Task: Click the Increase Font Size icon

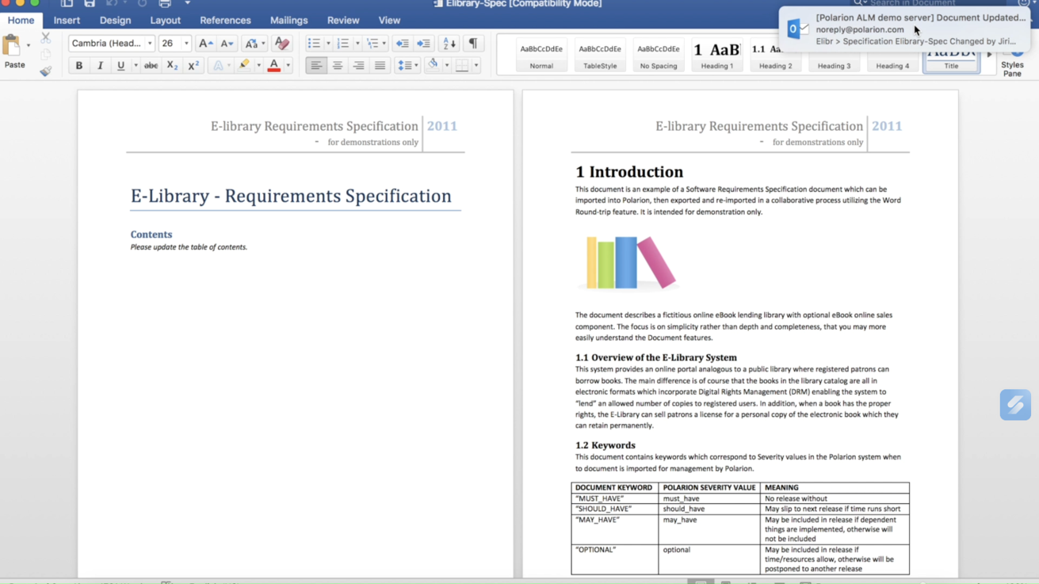Action: [205, 44]
